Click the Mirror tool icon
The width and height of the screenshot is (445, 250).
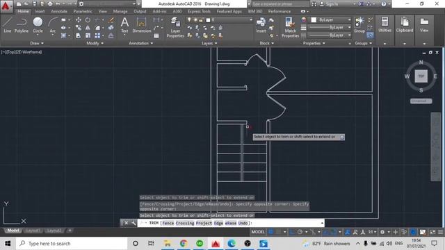88,28
